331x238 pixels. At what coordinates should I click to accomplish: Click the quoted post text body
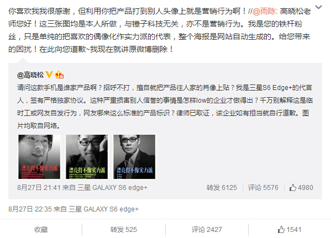click(x=165, y=107)
